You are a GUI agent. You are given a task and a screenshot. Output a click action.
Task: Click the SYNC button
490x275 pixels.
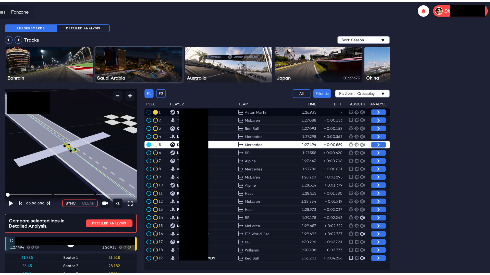point(70,203)
